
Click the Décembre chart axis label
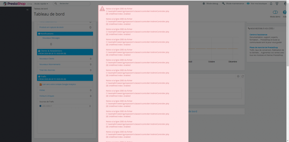pos(233,62)
